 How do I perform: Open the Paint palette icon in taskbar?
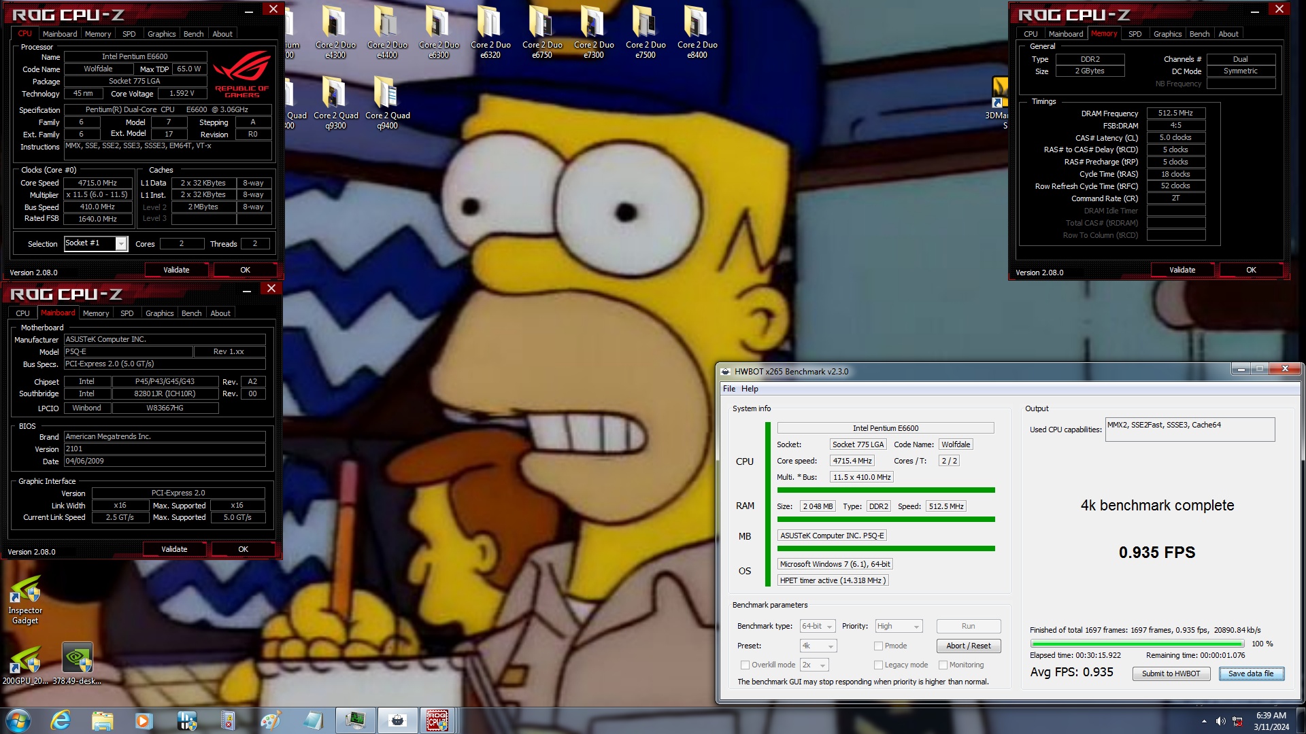point(270,720)
